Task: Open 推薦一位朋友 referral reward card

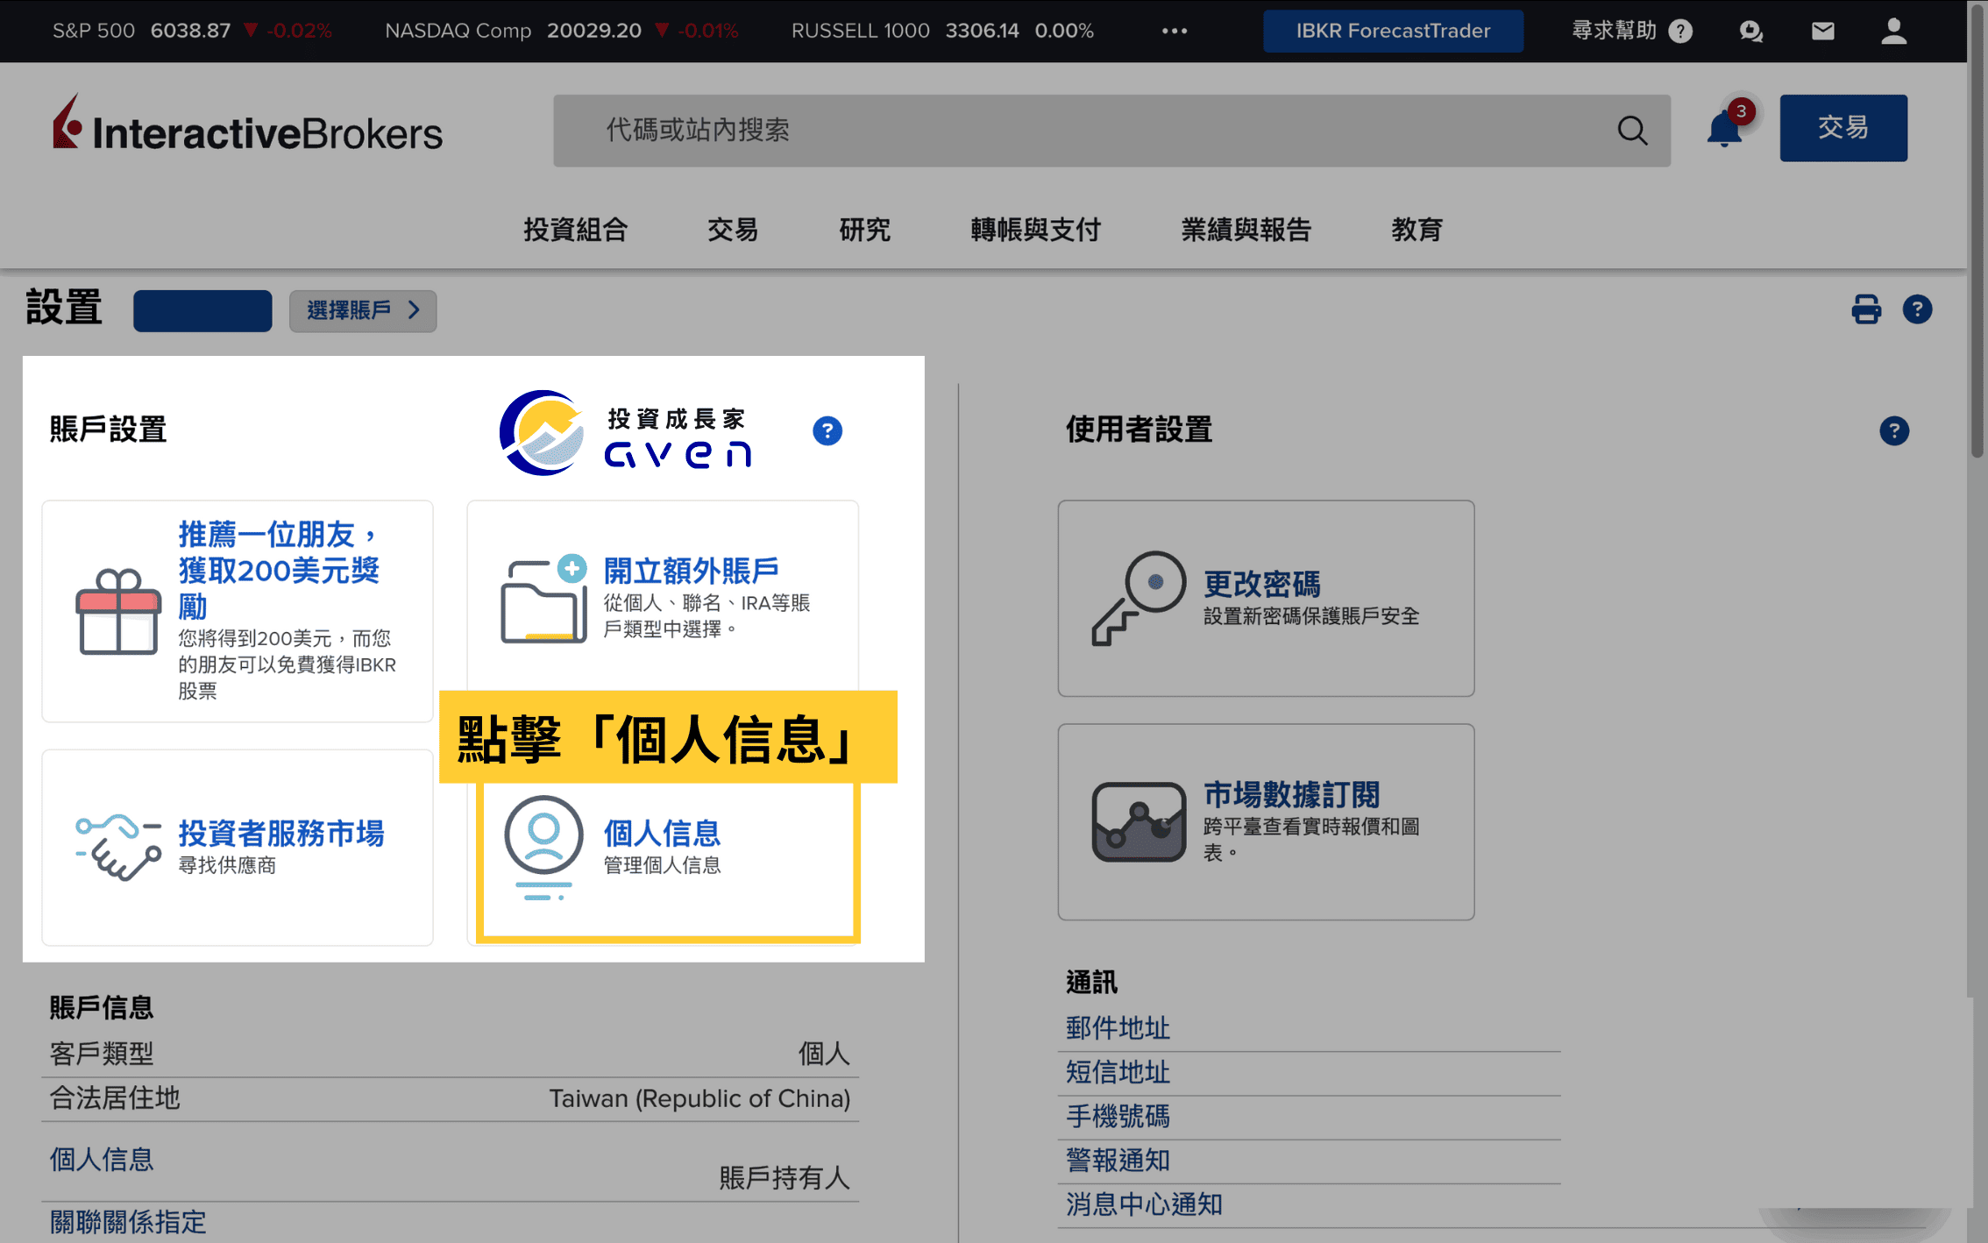Action: tap(238, 611)
